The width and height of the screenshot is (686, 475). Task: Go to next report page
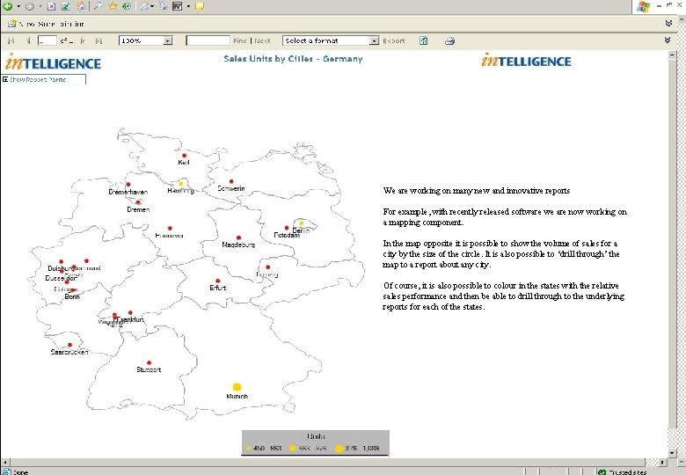pyautogui.click(x=84, y=40)
